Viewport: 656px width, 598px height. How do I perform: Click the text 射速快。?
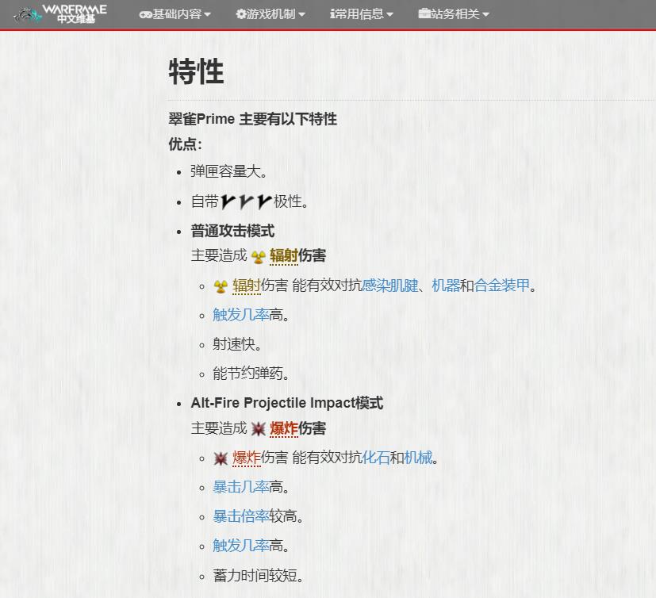(x=237, y=344)
